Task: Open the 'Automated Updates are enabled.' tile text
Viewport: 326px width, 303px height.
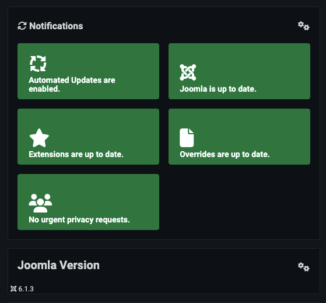Action: pos(72,85)
